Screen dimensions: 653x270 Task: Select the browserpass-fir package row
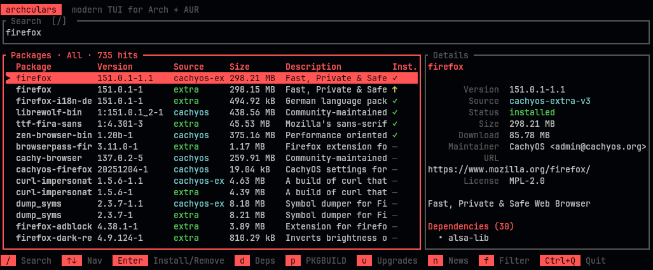click(212, 146)
